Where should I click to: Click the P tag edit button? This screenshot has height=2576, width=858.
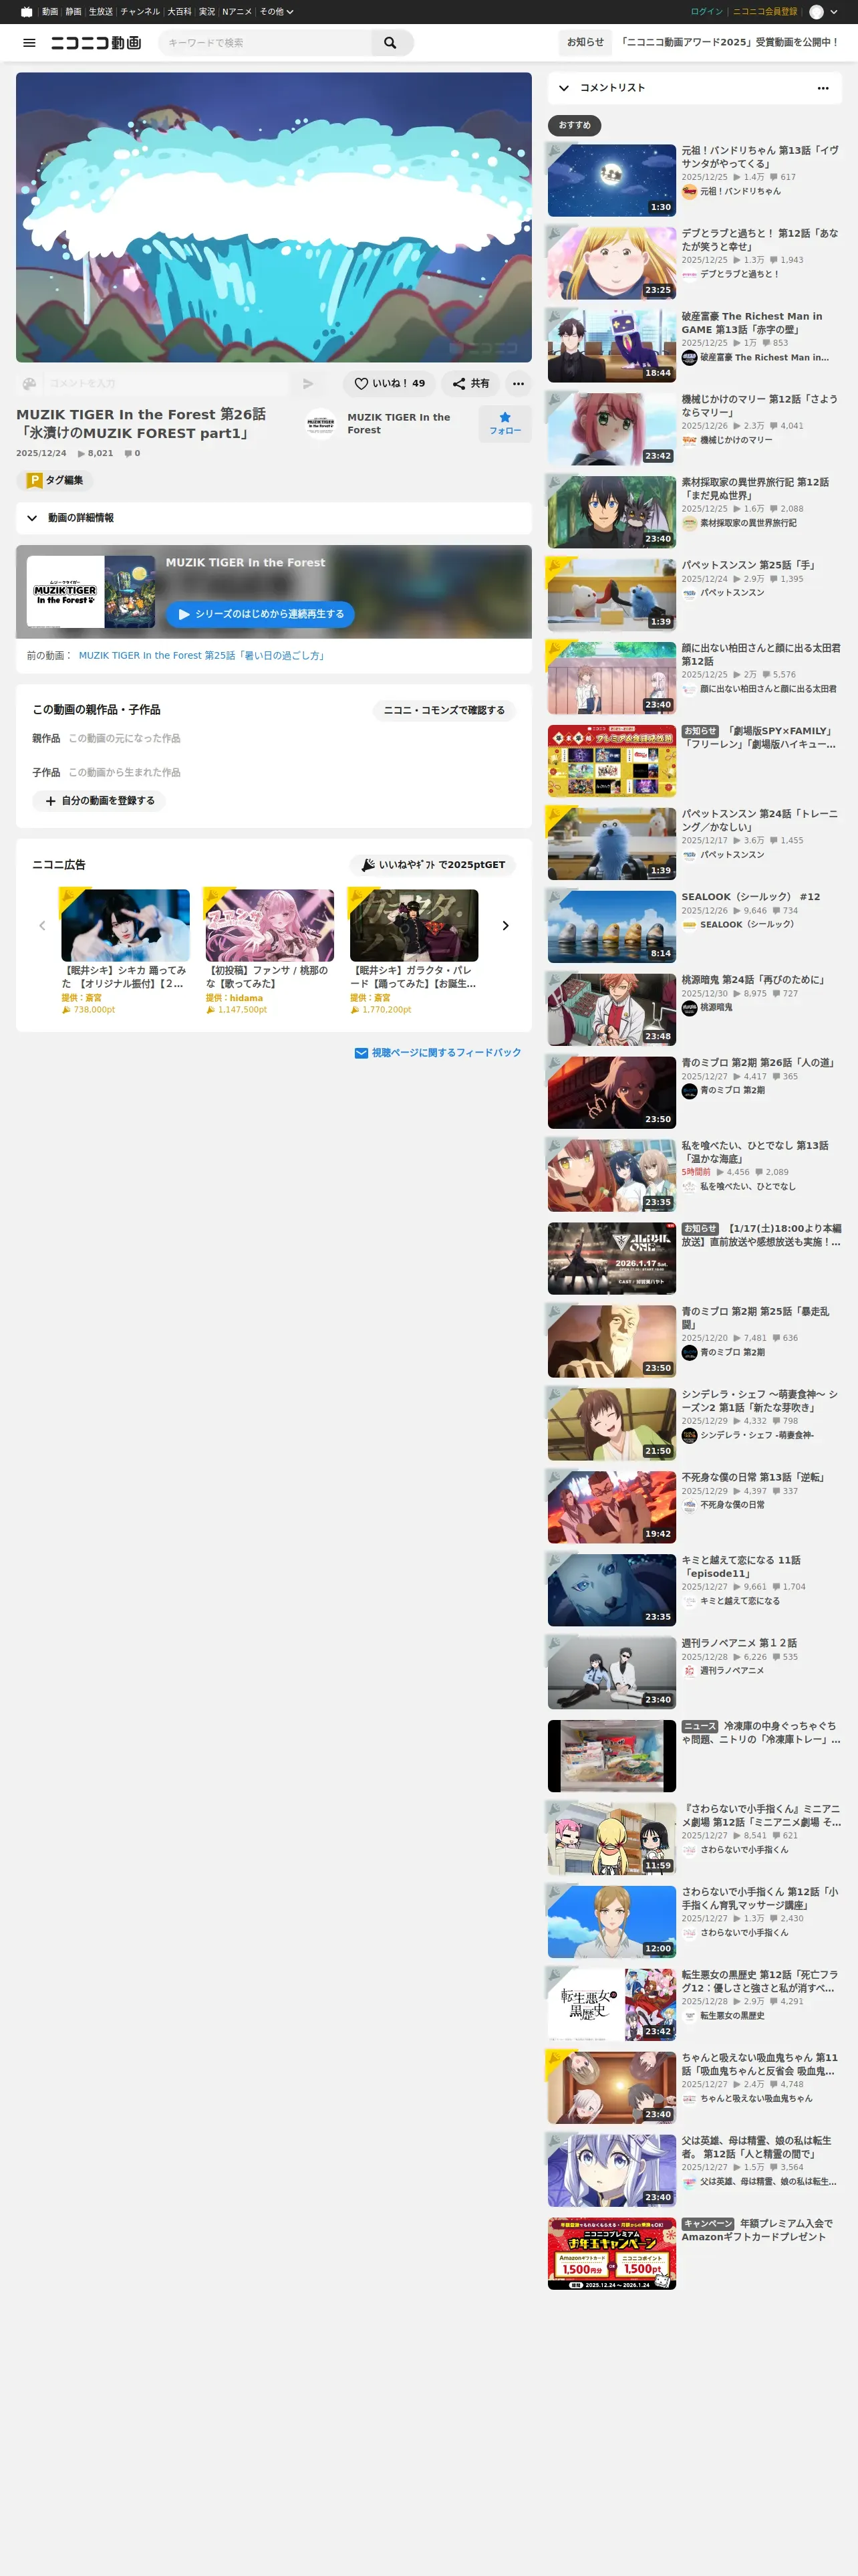pos(55,480)
